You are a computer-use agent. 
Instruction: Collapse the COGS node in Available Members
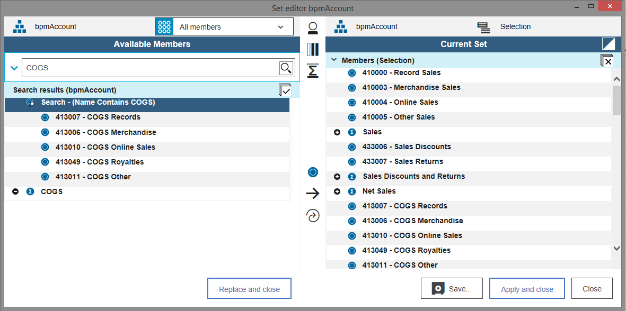15,191
